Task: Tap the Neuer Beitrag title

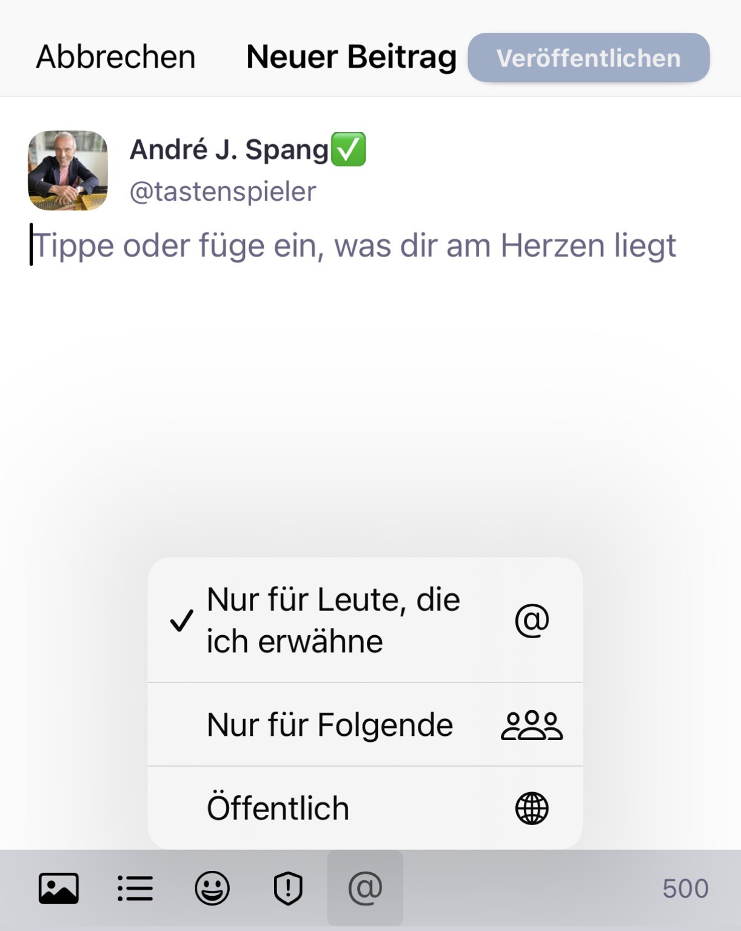Action: [x=352, y=57]
